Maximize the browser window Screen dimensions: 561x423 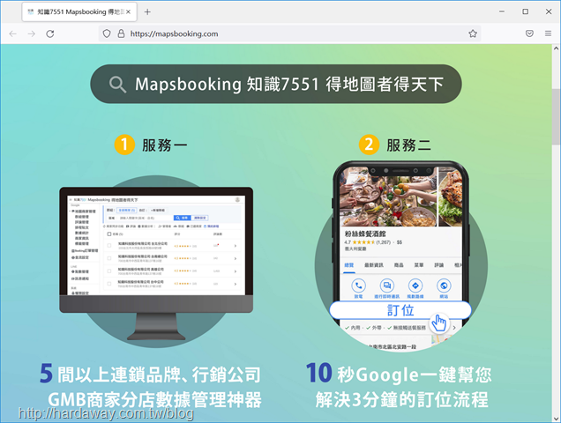coord(525,11)
